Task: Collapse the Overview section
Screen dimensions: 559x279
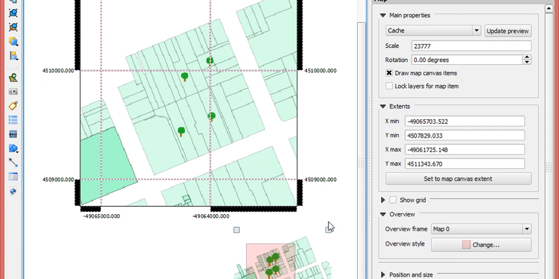Action: click(x=383, y=214)
